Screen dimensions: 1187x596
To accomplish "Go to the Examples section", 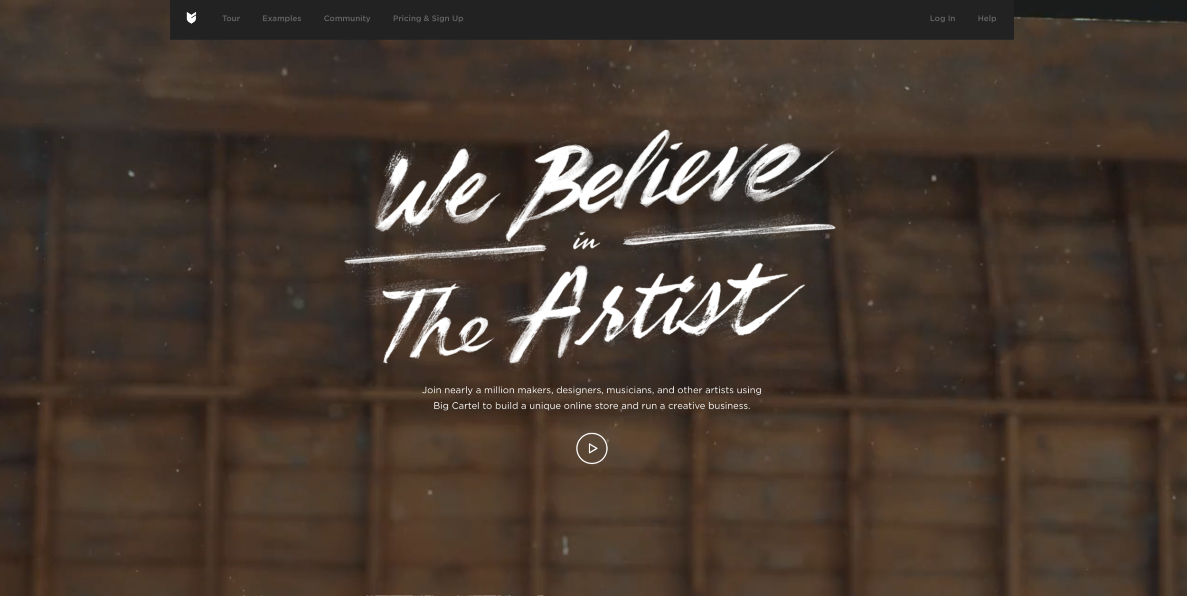I will click(x=282, y=19).
